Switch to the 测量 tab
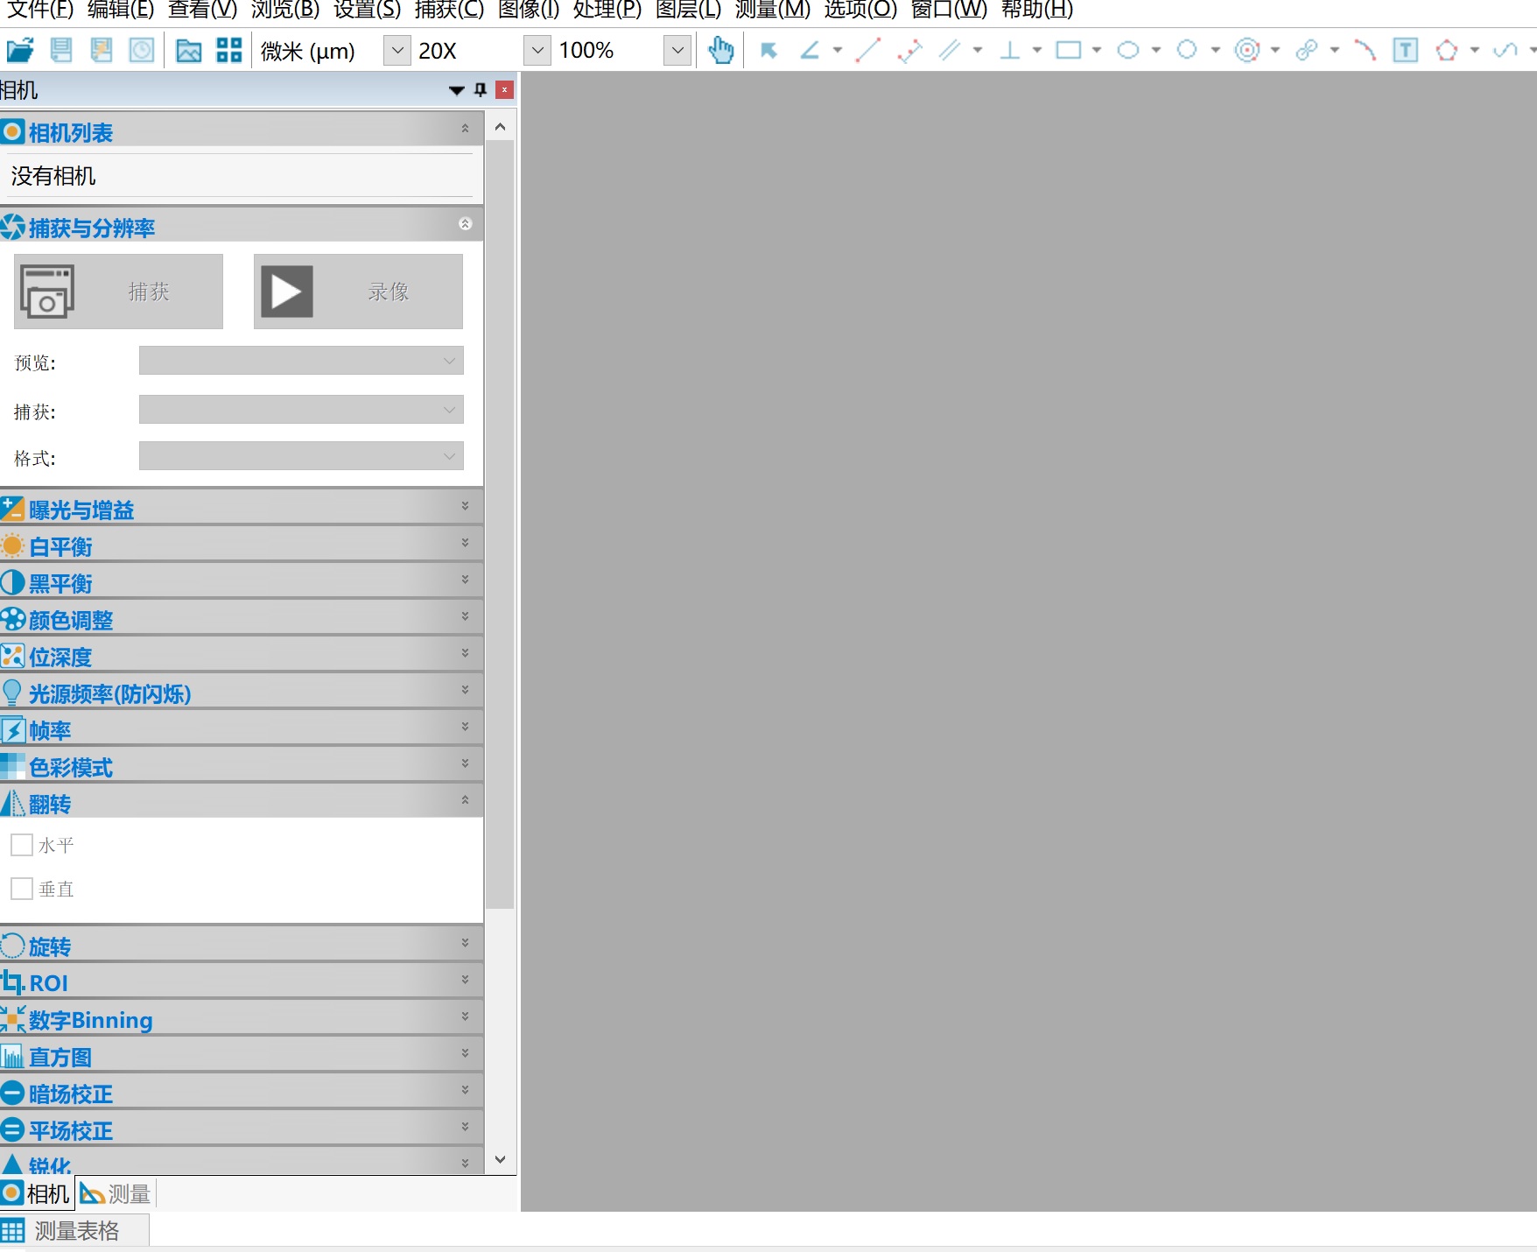The image size is (1537, 1252). tap(116, 1193)
